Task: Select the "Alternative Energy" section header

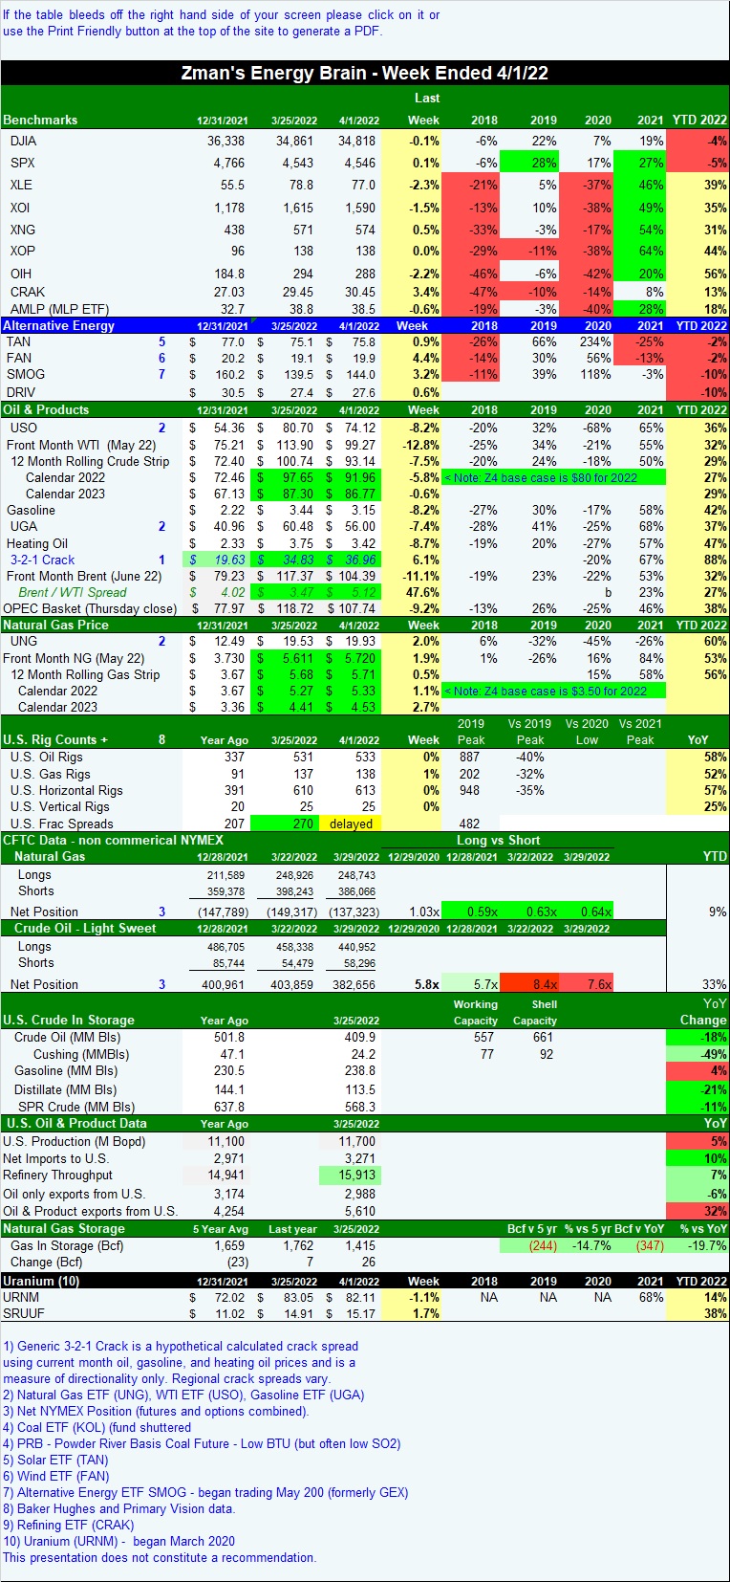Action: coord(59,325)
